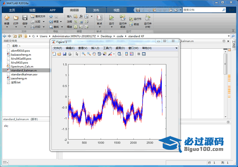Click the Breakpoints (断点) icon
238x167 pixels.
(100, 17)
